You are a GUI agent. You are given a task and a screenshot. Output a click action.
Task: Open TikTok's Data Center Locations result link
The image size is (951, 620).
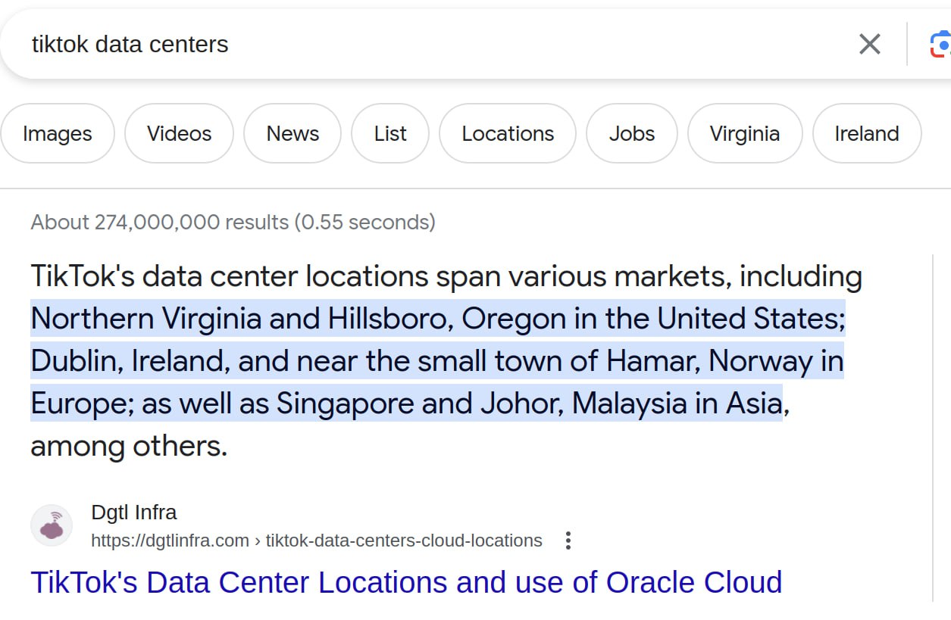click(x=406, y=582)
